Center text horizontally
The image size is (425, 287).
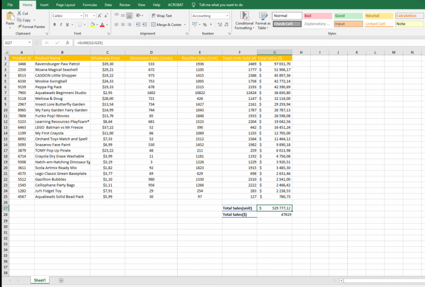pos(123,24)
